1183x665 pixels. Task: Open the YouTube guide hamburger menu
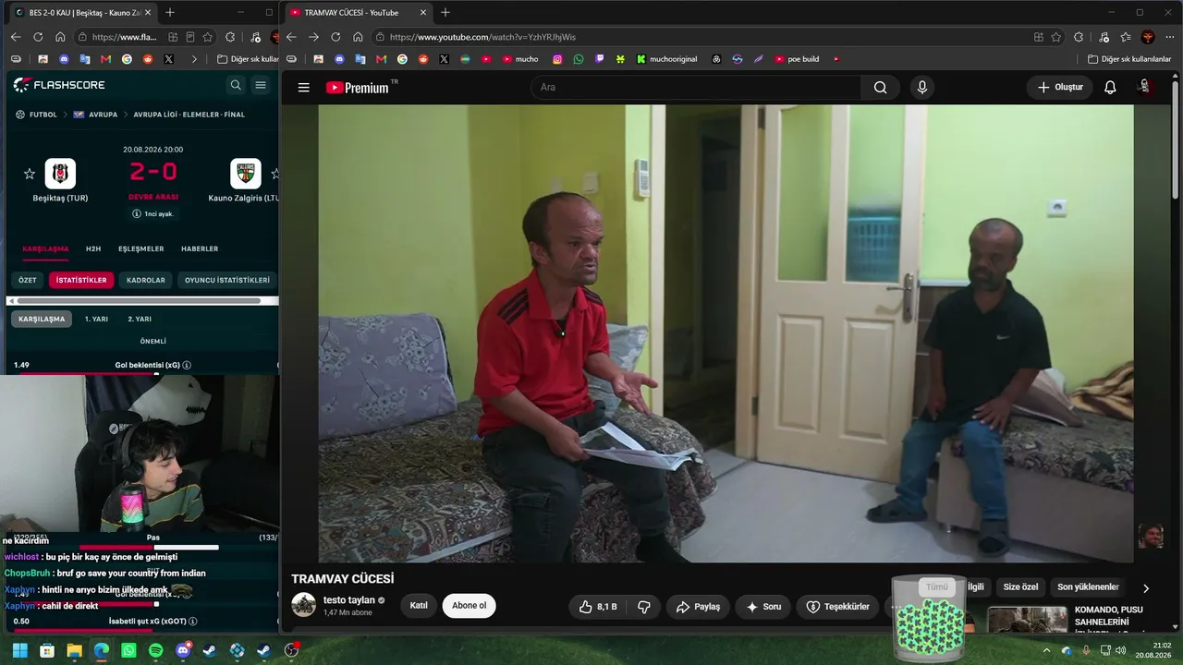click(x=303, y=88)
